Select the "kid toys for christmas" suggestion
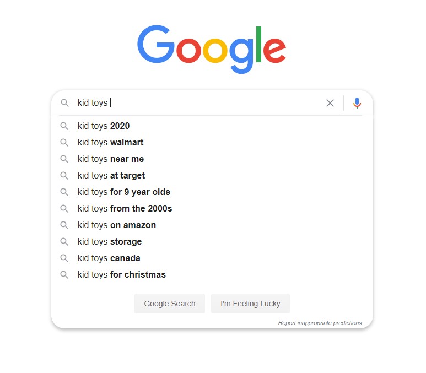Screen dimensions: 426x373 (x=212, y=275)
